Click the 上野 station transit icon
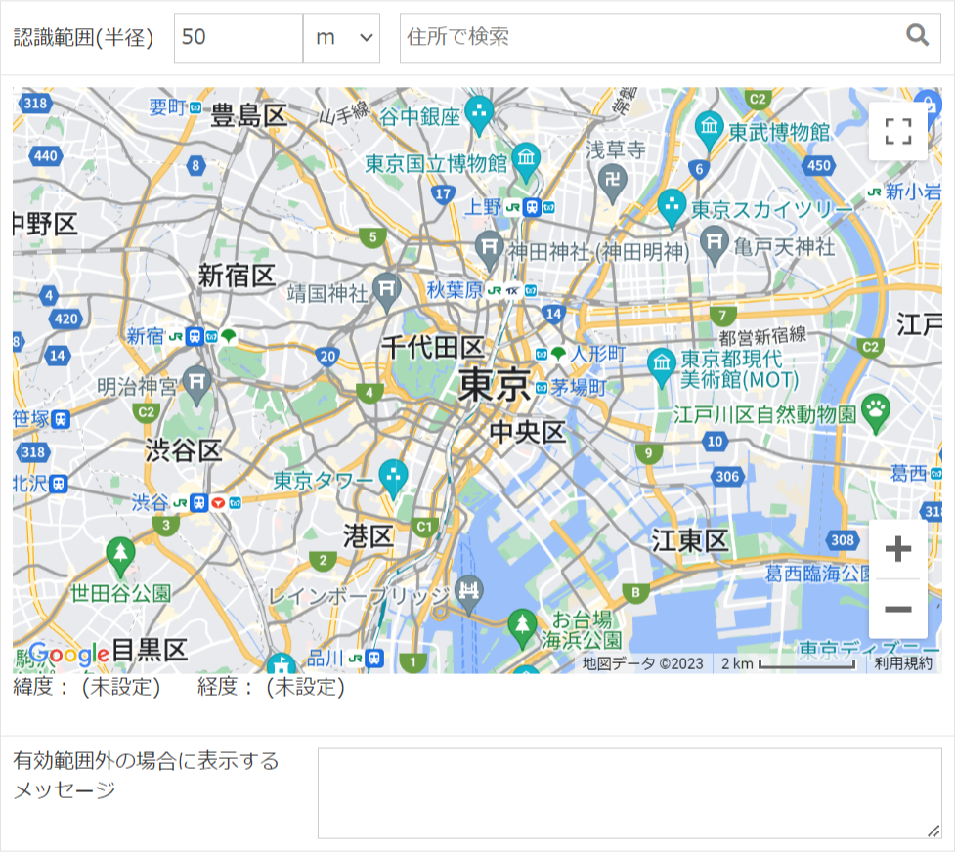This screenshot has width=955, height=852. (531, 208)
